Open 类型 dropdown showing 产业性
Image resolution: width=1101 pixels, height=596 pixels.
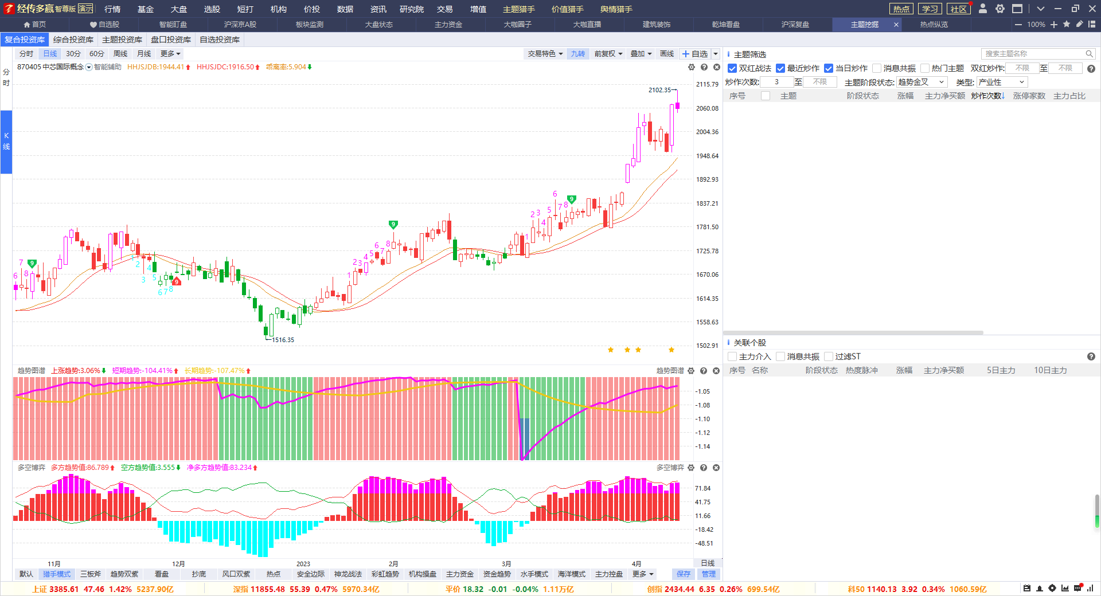tap(1002, 82)
